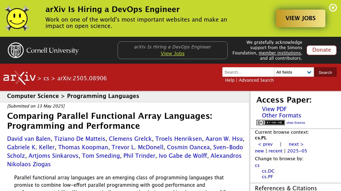Click into the Search input field
341x191 pixels.
(x=248, y=72)
